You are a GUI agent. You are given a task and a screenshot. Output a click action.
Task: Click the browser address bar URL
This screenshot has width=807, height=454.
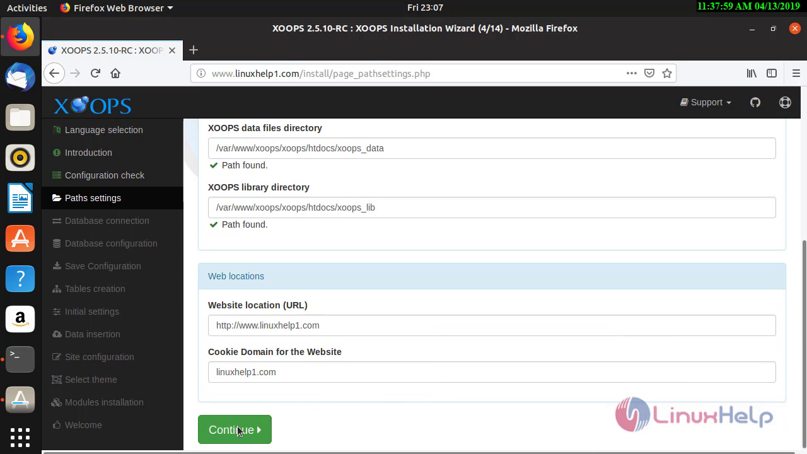[321, 74]
